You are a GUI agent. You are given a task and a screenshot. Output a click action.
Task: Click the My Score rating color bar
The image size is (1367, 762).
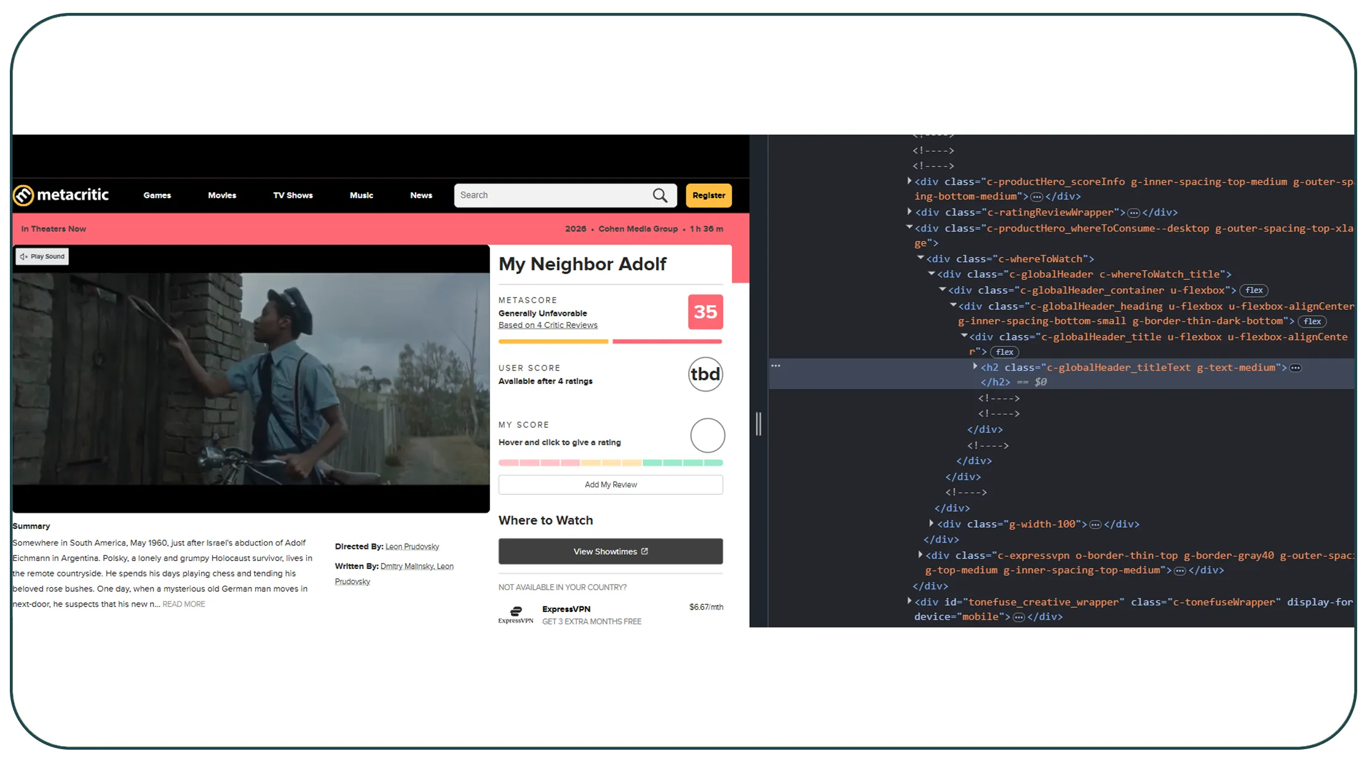click(x=611, y=463)
